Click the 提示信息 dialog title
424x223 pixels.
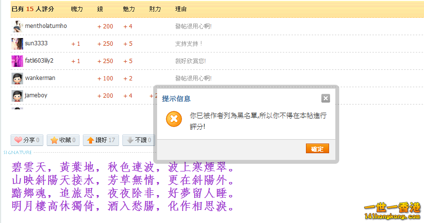pyautogui.click(x=176, y=99)
